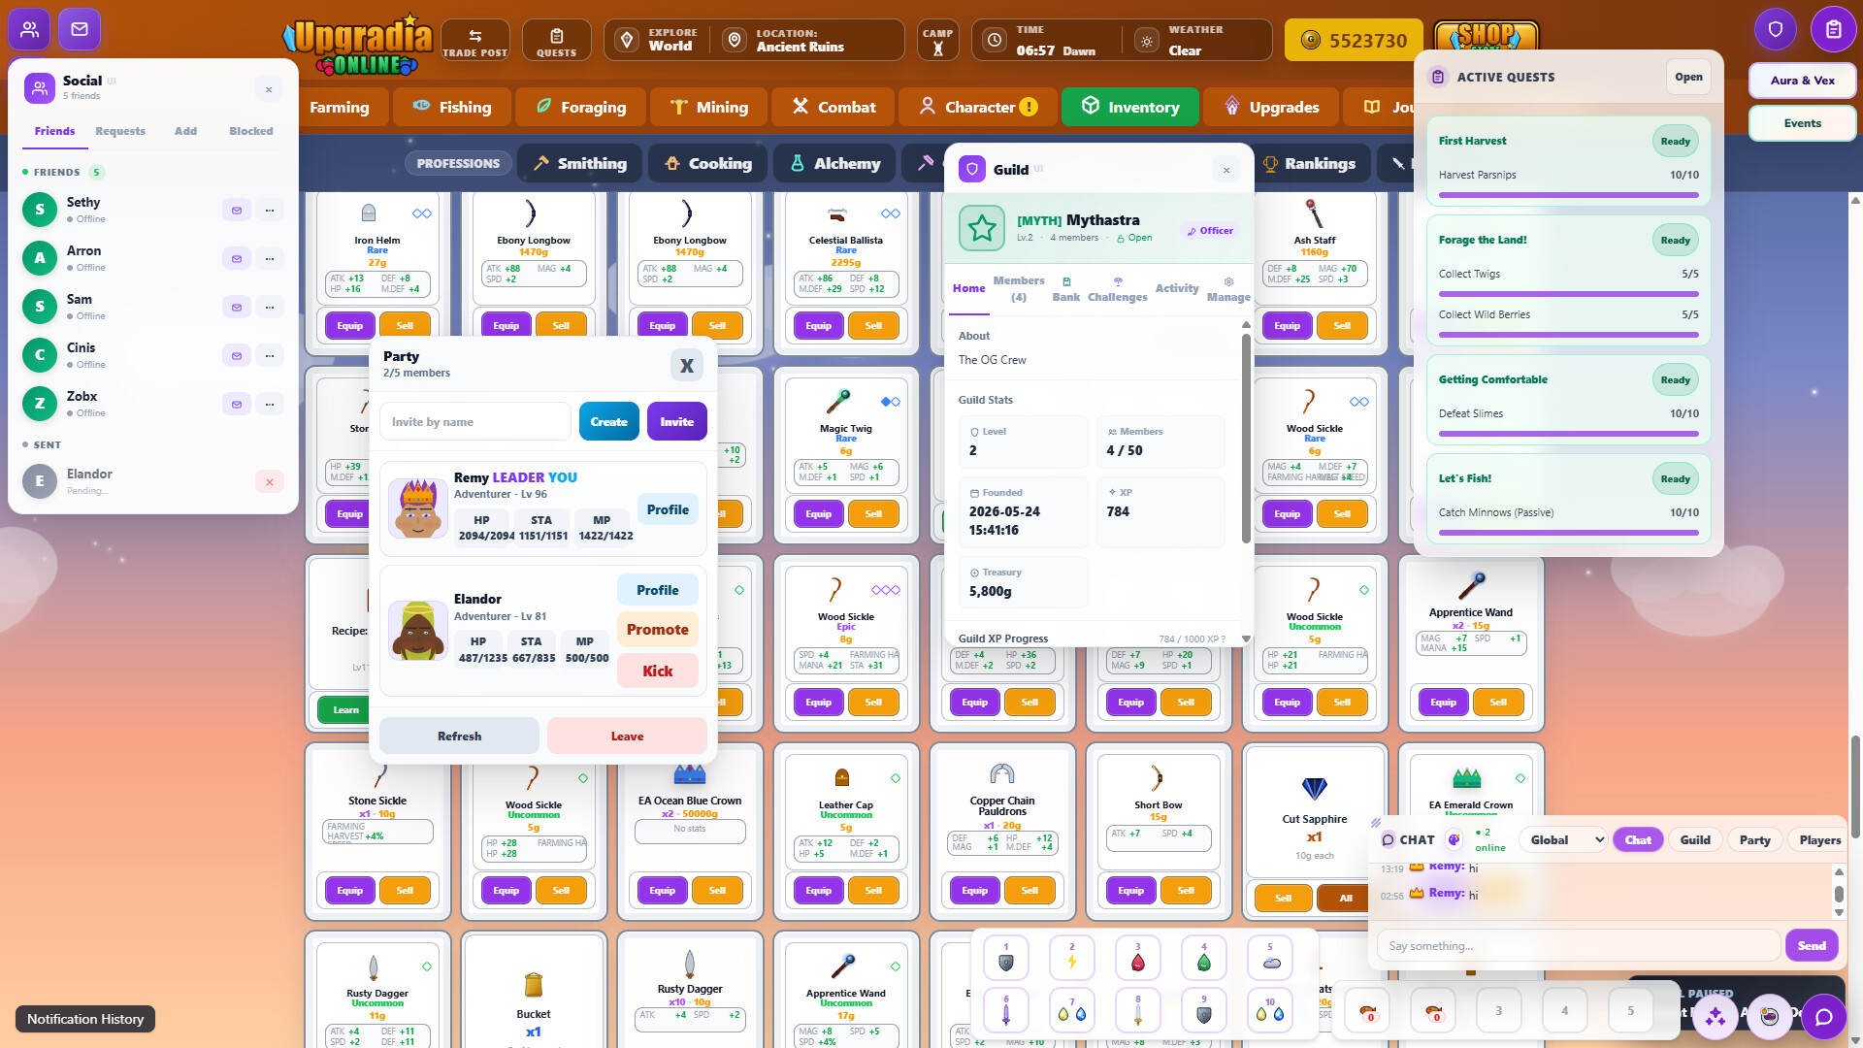The height and width of the screenshot is (1048, 1863).
Task: Leave the party
Action: tap(627, 736)
